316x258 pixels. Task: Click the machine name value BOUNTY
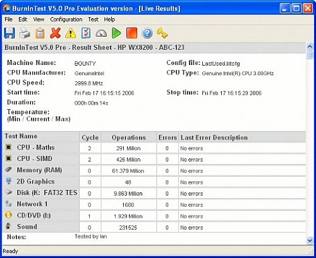click(x=85, y=63)
